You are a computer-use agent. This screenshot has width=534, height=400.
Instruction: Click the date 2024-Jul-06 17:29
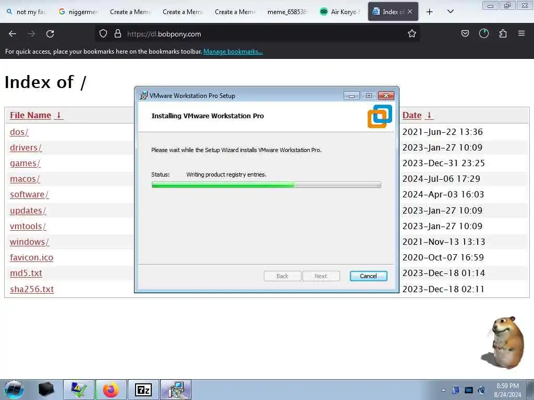click(441, 179)
